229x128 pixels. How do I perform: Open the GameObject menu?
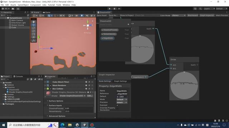(x=23, y=5)
